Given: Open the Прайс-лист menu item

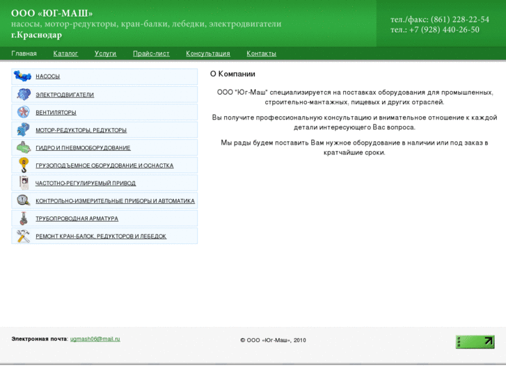Looking at the screenshot, I should pos(151,54).
